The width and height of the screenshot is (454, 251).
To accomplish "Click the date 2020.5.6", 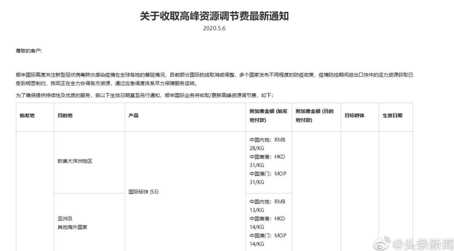I will point(214,28).
